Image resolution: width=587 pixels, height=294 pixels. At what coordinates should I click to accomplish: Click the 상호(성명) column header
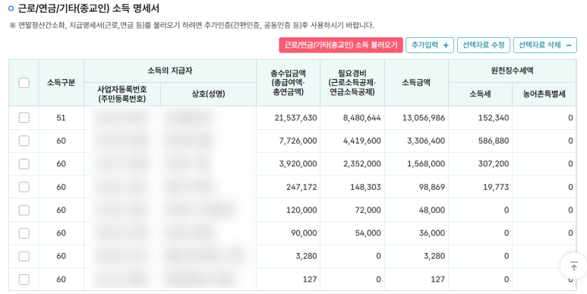pos(209,94)
